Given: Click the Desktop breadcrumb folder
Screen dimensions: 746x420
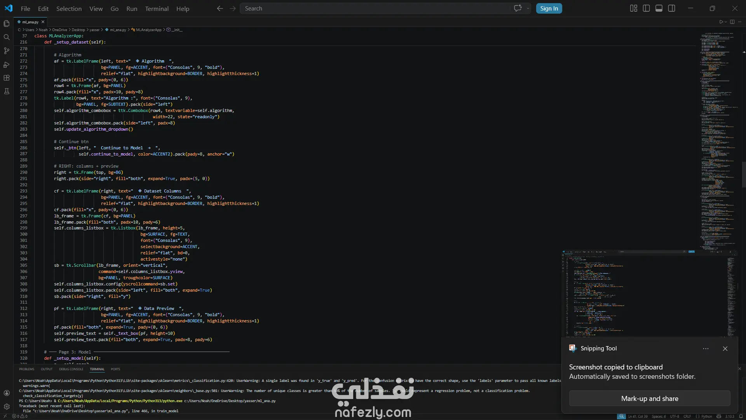Looking at the screenshot, I should 78,30.
